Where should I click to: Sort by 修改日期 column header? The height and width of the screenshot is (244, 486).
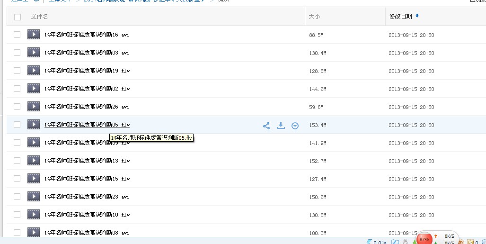coord(400,17)
